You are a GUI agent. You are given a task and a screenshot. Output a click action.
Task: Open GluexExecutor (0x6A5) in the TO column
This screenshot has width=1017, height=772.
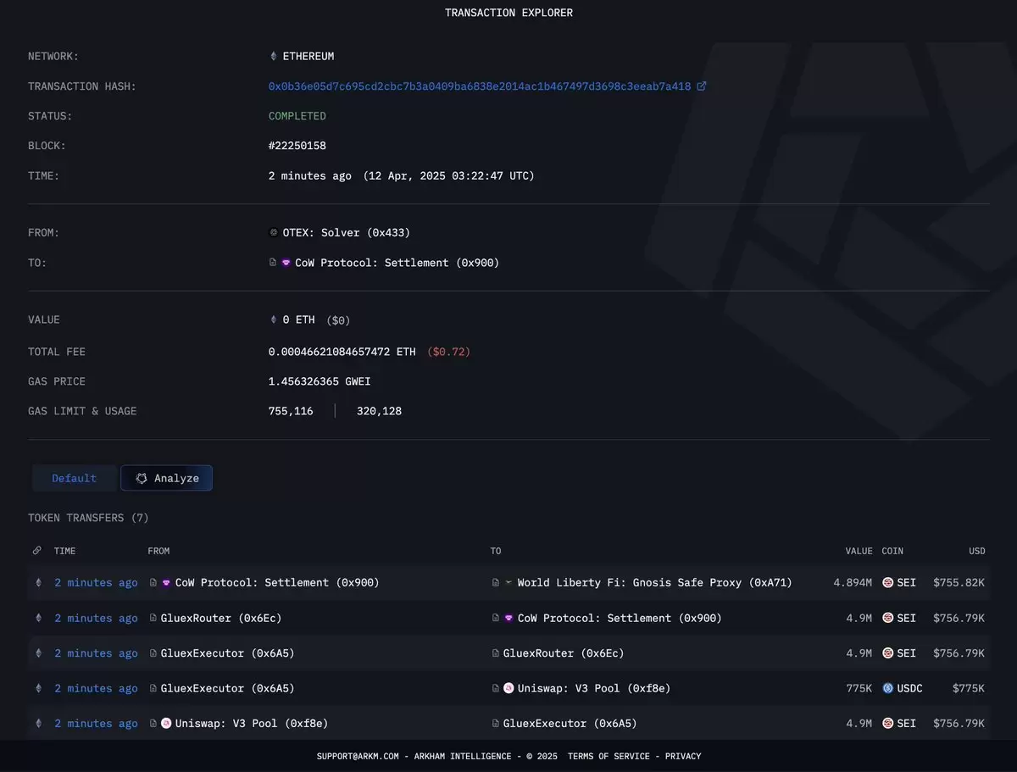pyautogui.click(x=570, y=724)
